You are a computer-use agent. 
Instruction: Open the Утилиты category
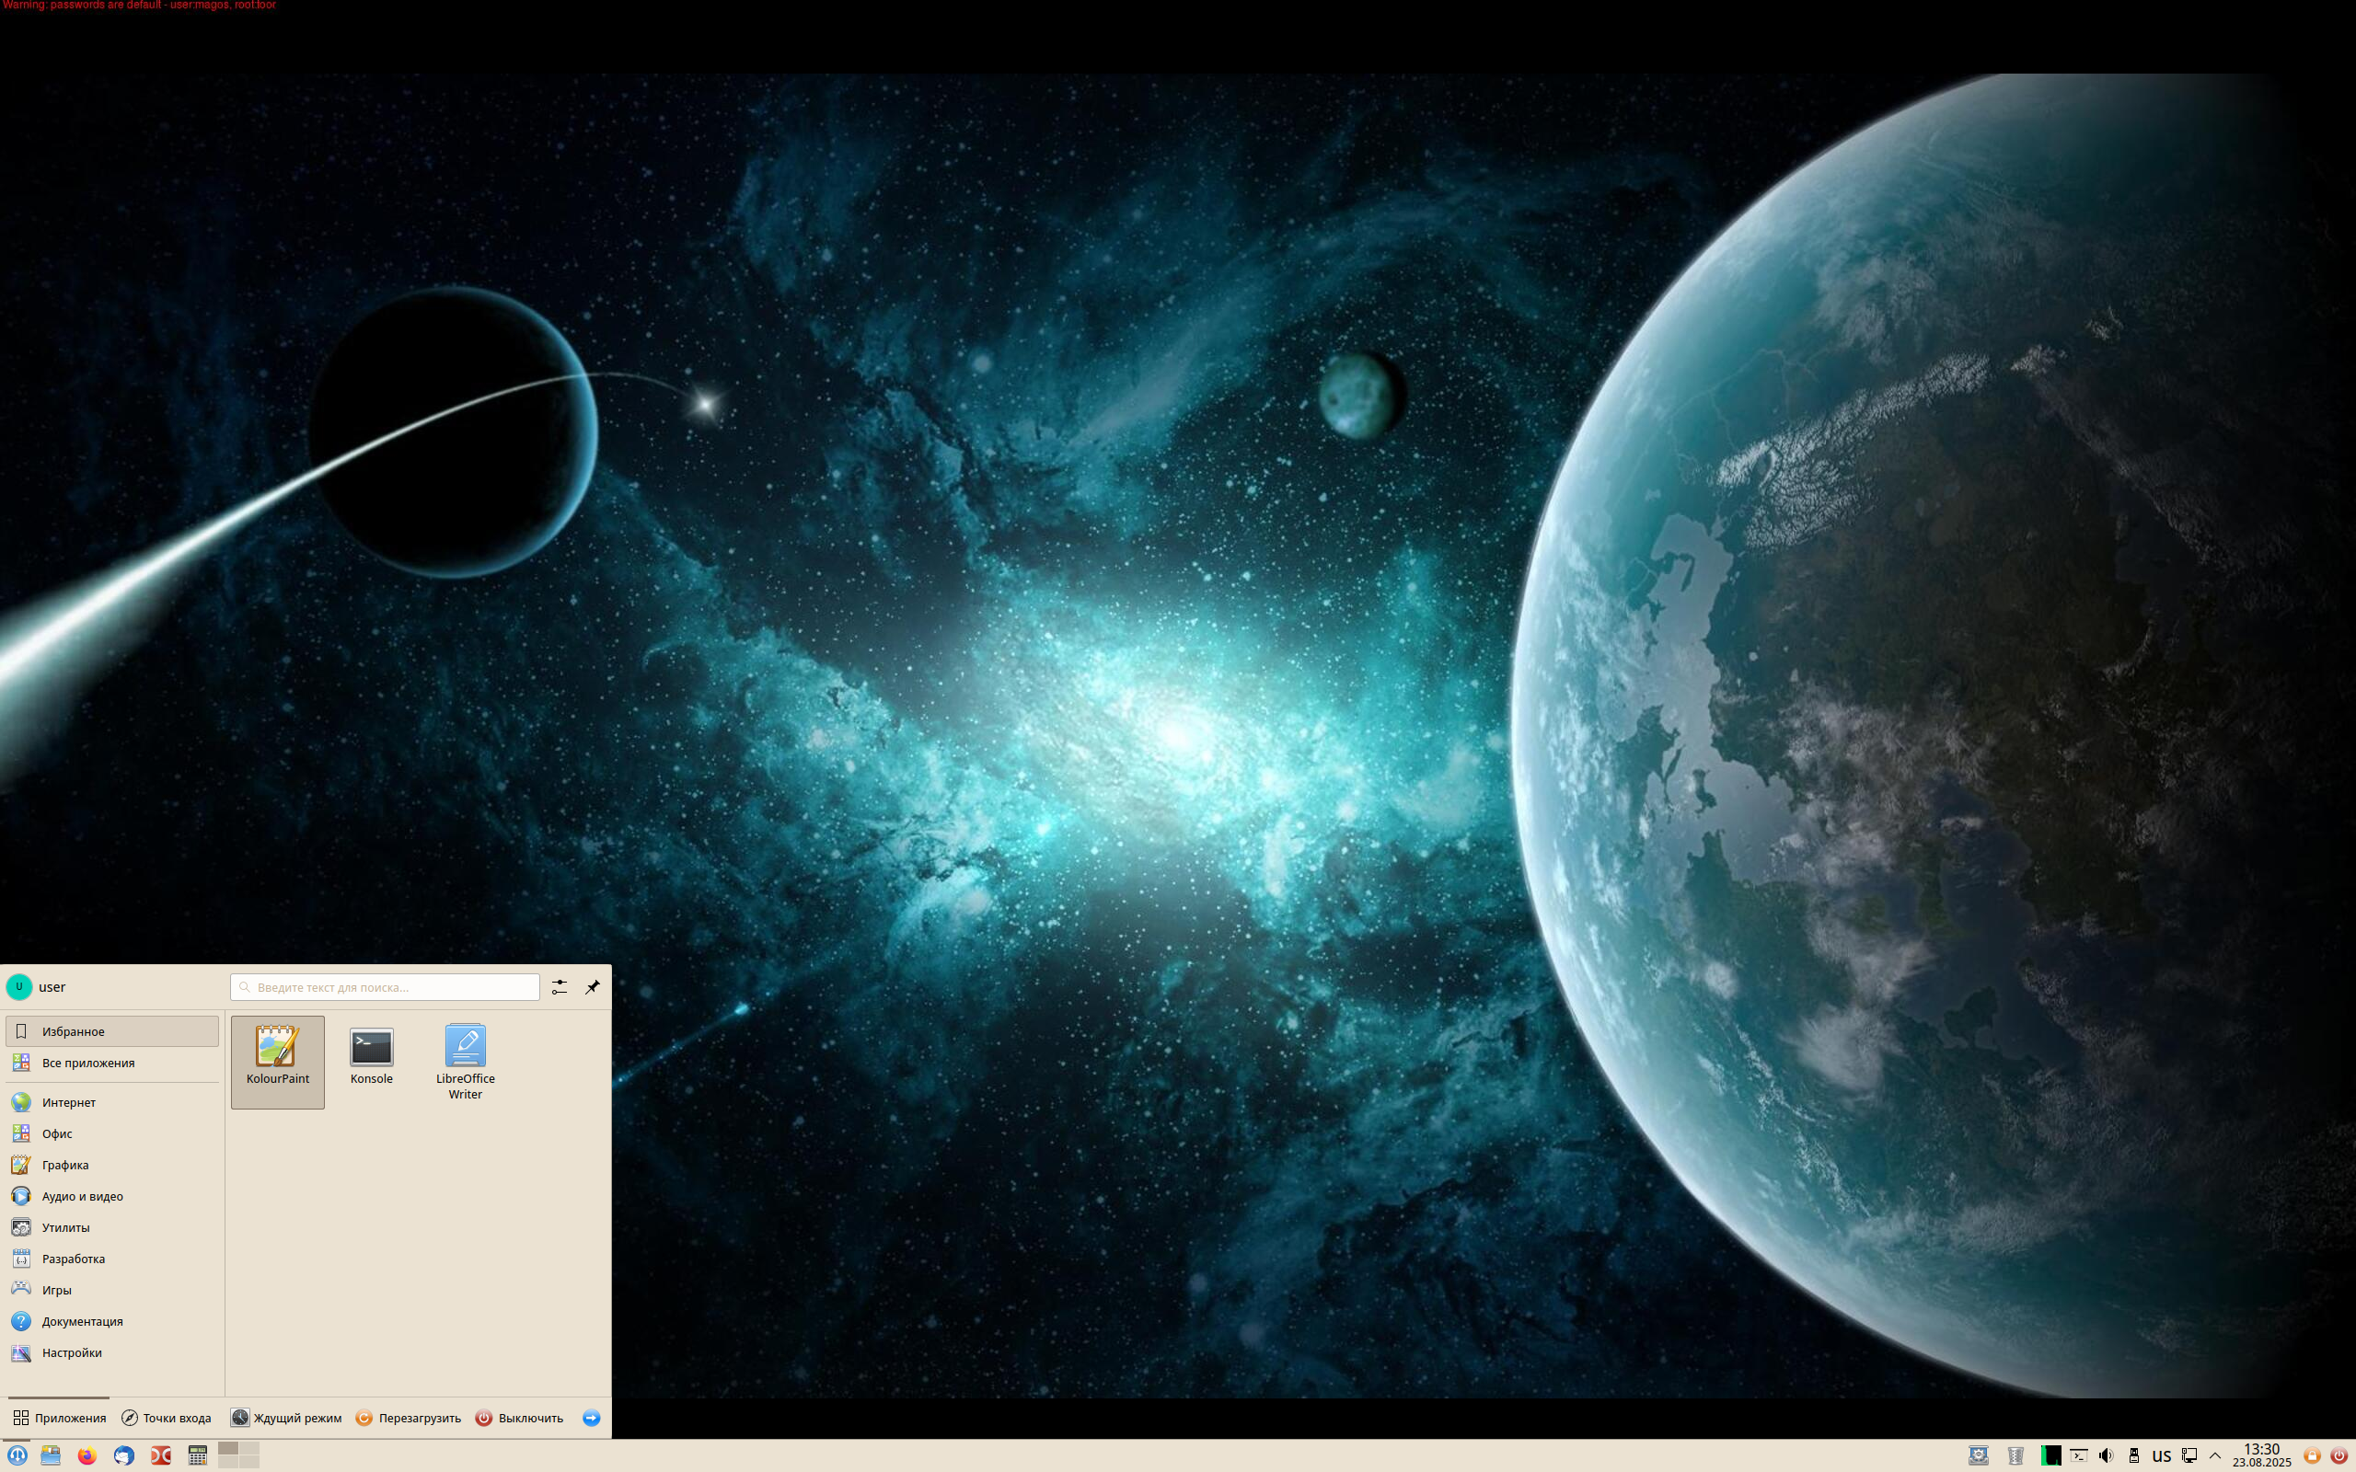pos(112,1226)
